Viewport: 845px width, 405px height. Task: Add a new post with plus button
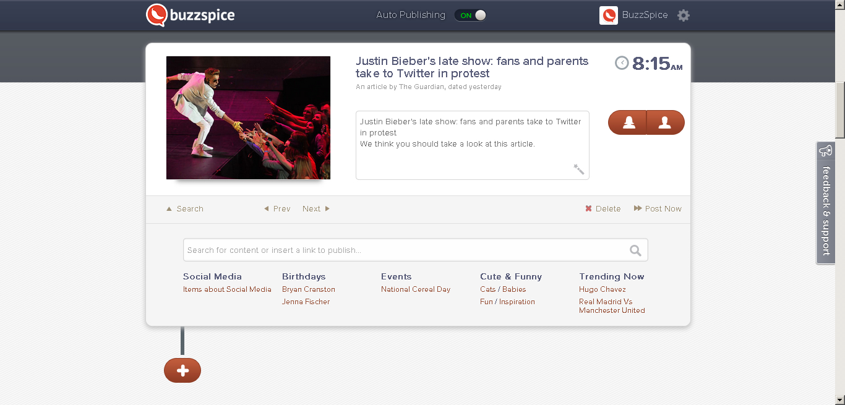click(x=182, y=370)
